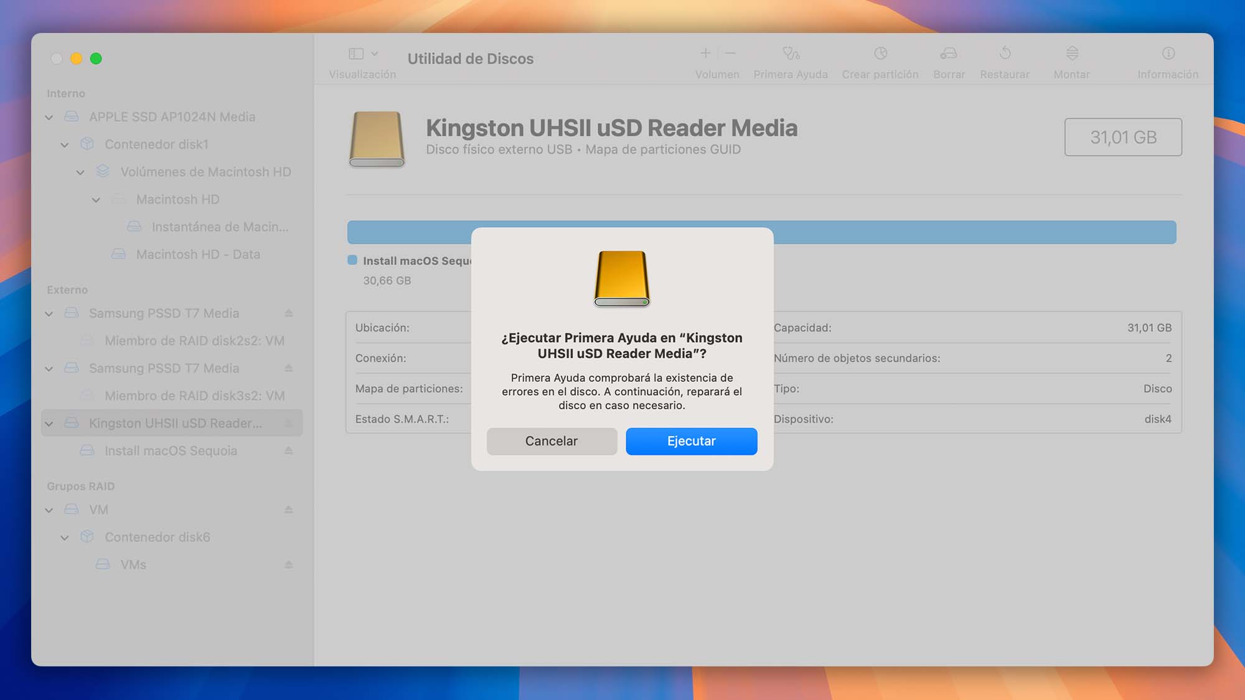Eject the Kingston UHSII uSD Reader disk
This screenshot has height=700, width=1245.
click(x=289, y=423)
